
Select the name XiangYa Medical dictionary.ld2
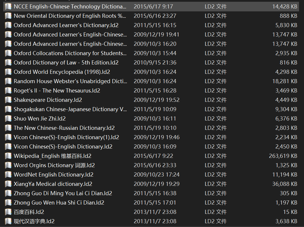click(53, 184)
